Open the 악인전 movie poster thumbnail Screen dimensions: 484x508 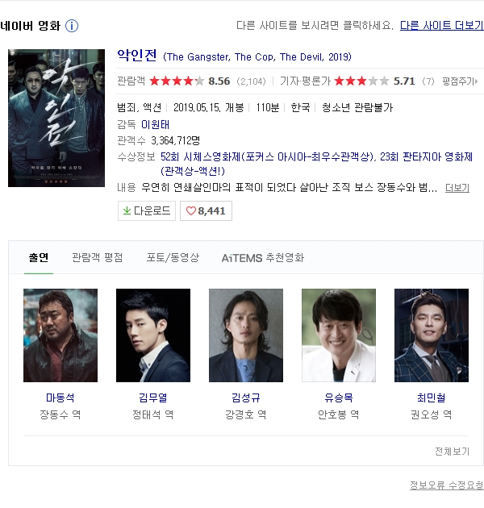click(56, 118)
